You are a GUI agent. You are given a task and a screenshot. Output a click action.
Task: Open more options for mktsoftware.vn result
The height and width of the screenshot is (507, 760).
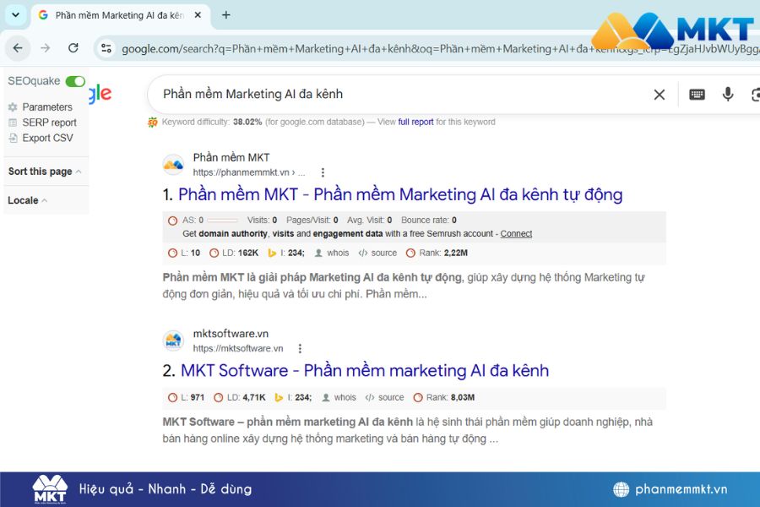point(300,349)
